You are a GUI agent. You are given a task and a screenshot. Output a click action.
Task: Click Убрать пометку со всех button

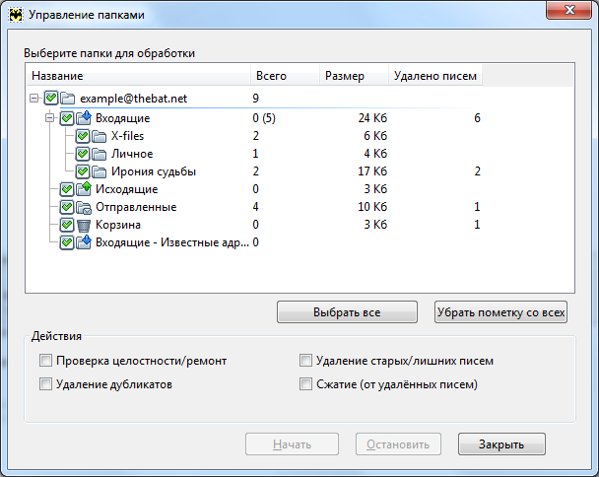click(x=500, y=312)
